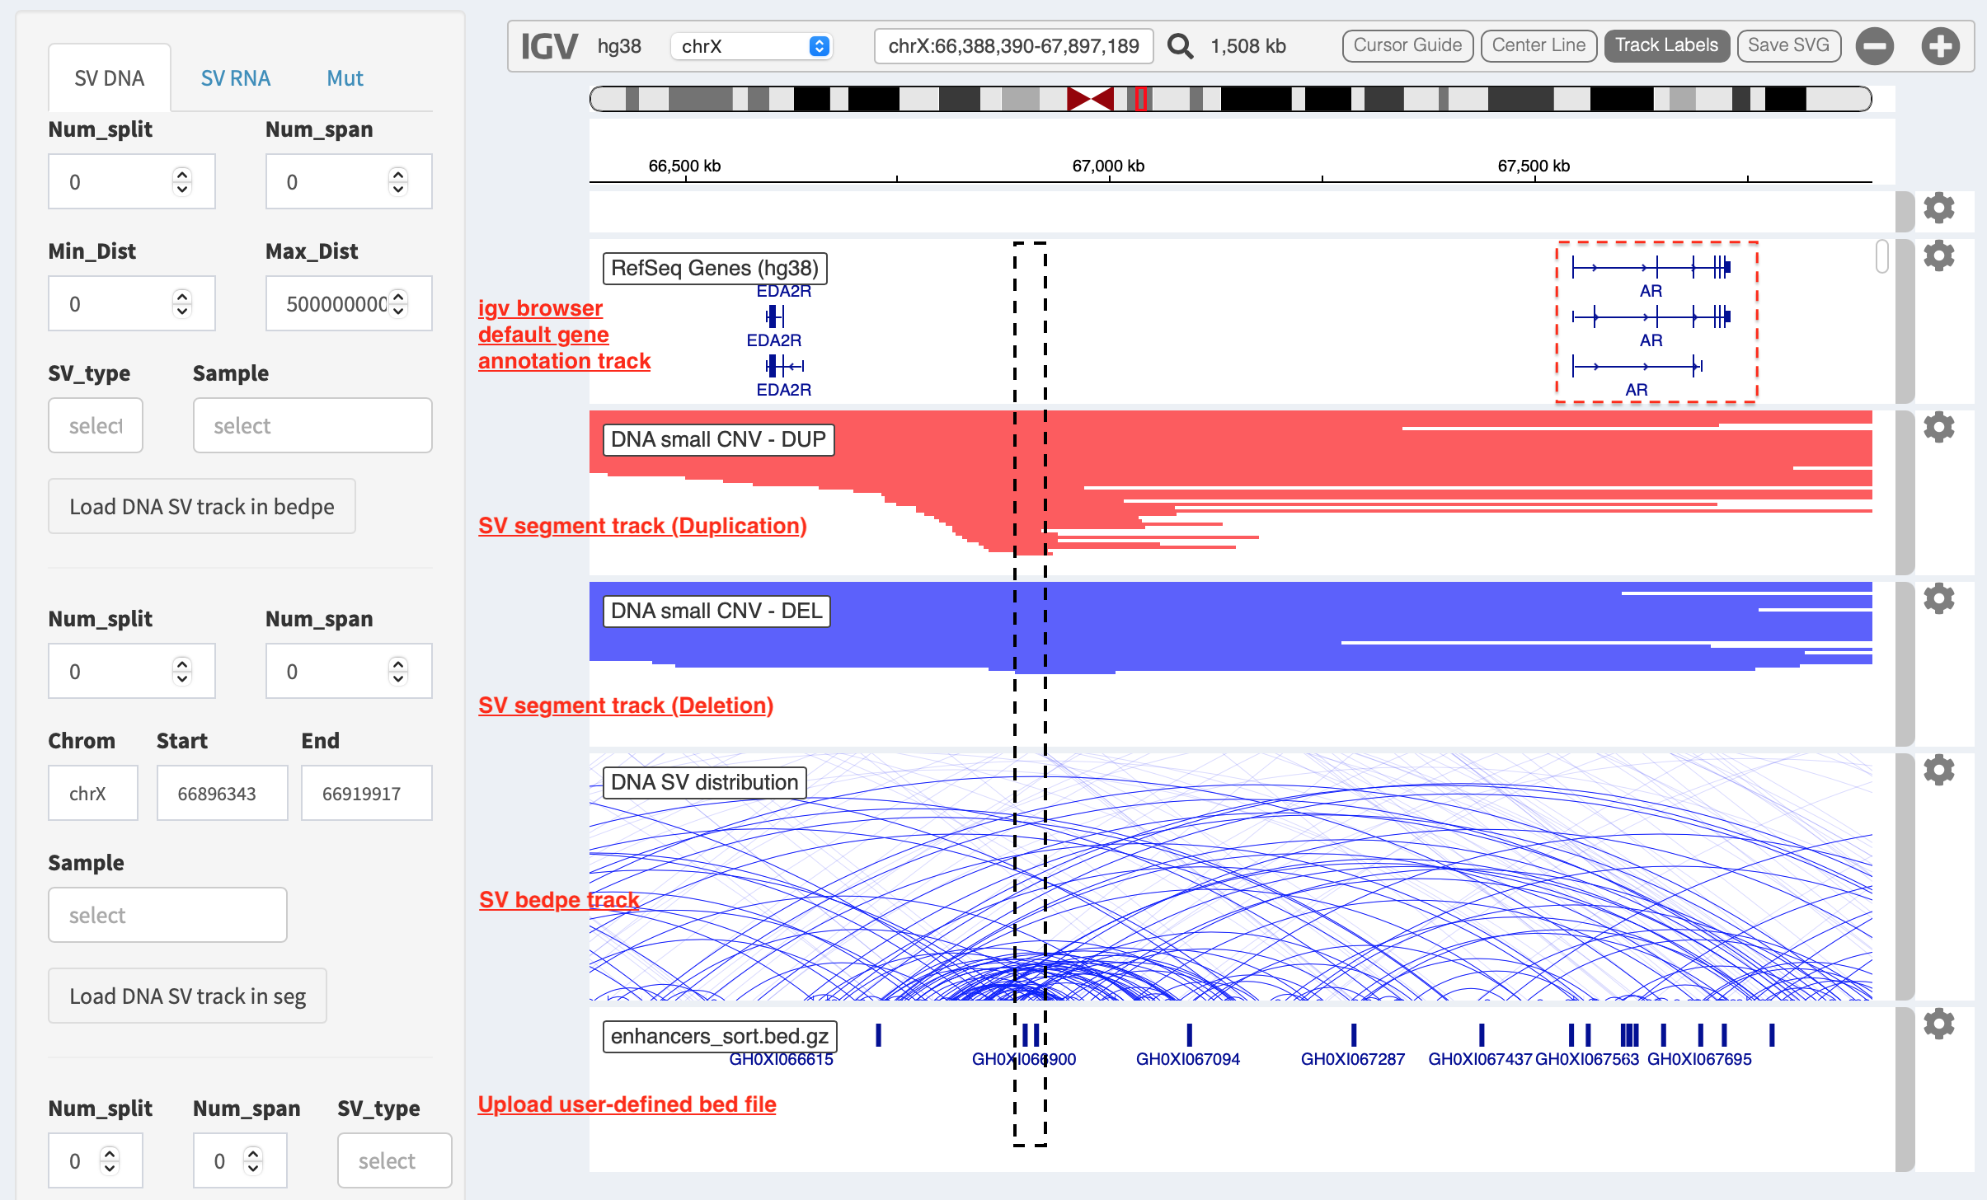This screenshot has width=1987, height=1200.
Task: Open the top SV_type select dropdown
Action: pyautogui.click(x=96, y=425)
